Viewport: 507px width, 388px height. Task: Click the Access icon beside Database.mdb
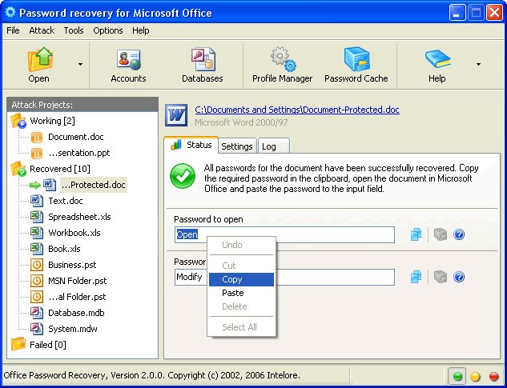point(37,313)
